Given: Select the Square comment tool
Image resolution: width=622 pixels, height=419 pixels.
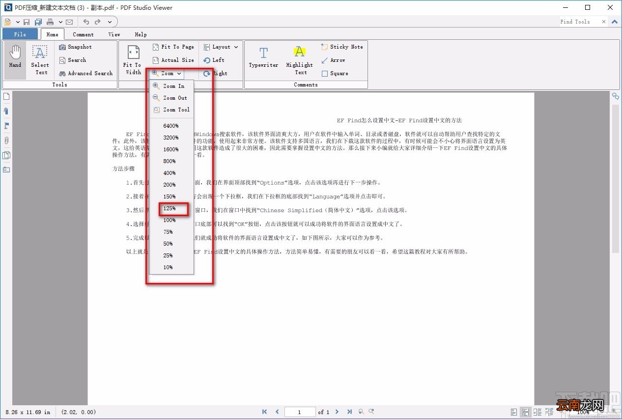Looking at the screenshot, I should tap(335, 73).
